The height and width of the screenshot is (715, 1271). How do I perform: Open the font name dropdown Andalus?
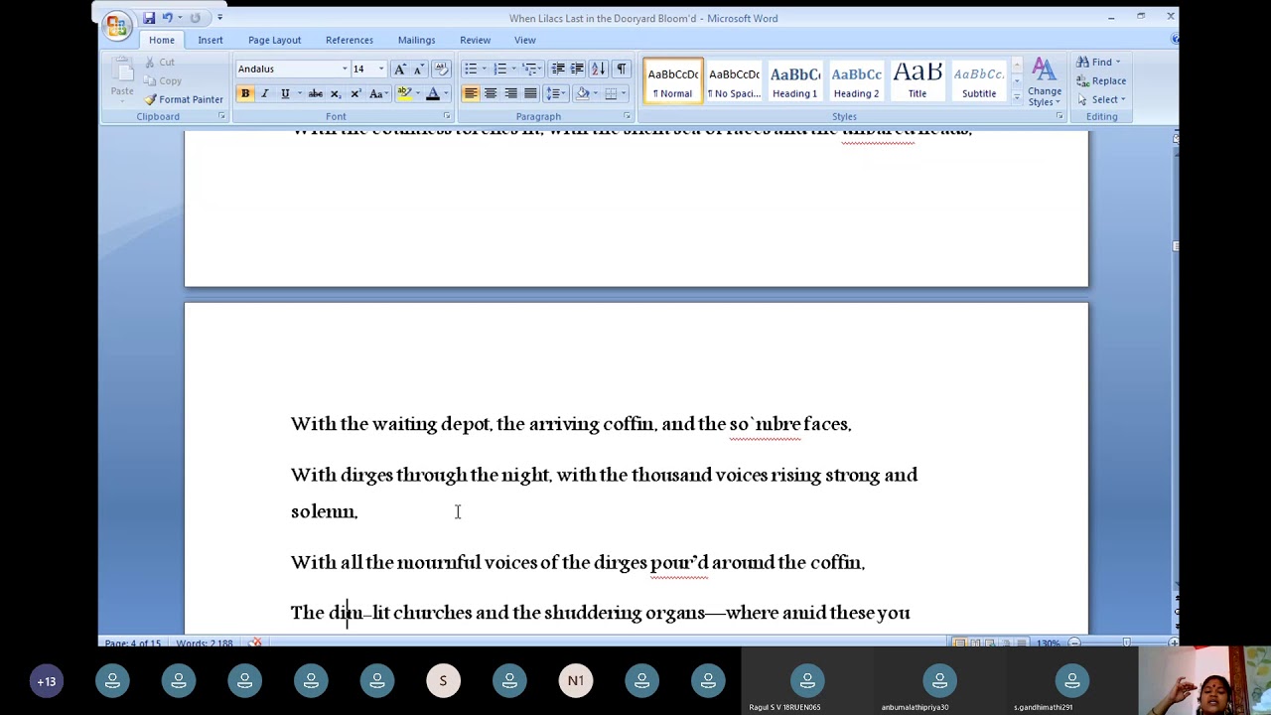point(345,69)
